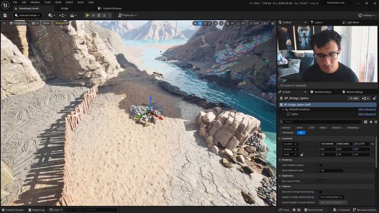The image size is (379, 213).
Task: Switch to the Content Browser tab
Action: click(x=110, y=8)
